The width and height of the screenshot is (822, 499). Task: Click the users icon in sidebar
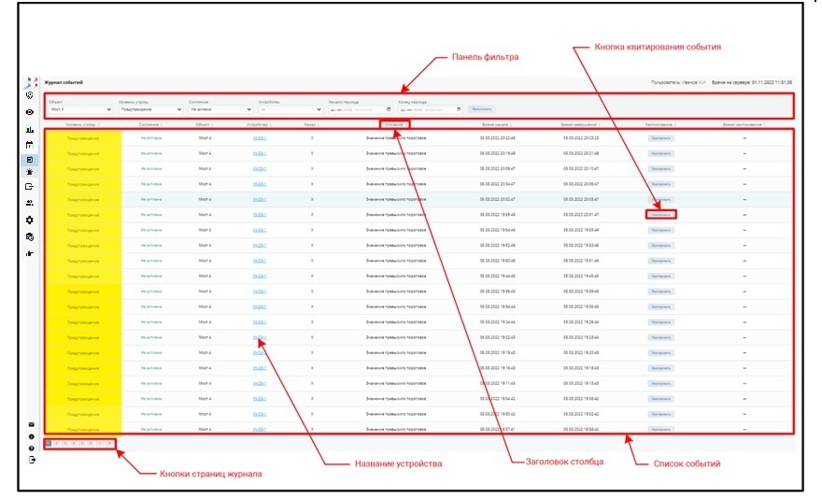(x=31, y=203)
